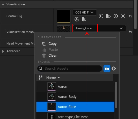Open the CC5 HD control rig dropdown
This screenshot has width=138, height=119.
click(85, 12)
